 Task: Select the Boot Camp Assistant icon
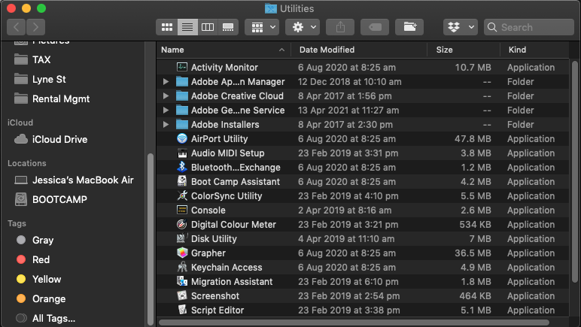[182, 182]
